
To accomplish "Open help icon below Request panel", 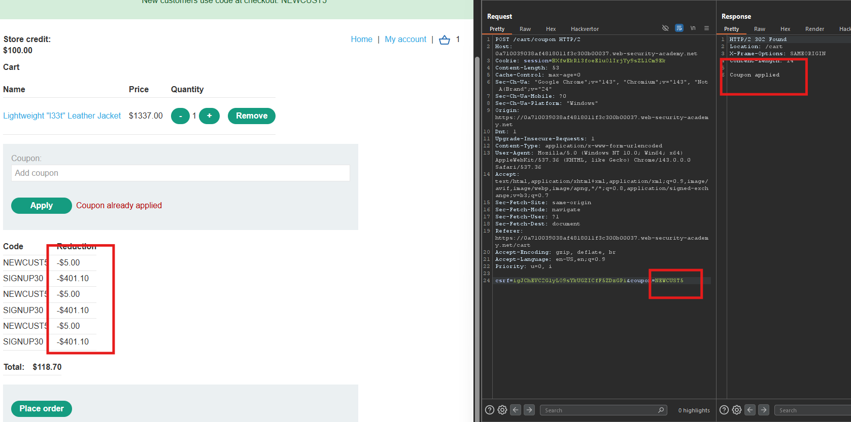I will (x=490, y=410).
